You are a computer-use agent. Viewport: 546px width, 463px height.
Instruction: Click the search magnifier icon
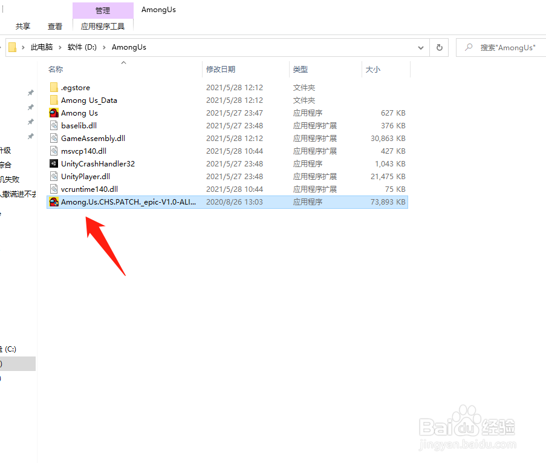(x=469, y=47)
